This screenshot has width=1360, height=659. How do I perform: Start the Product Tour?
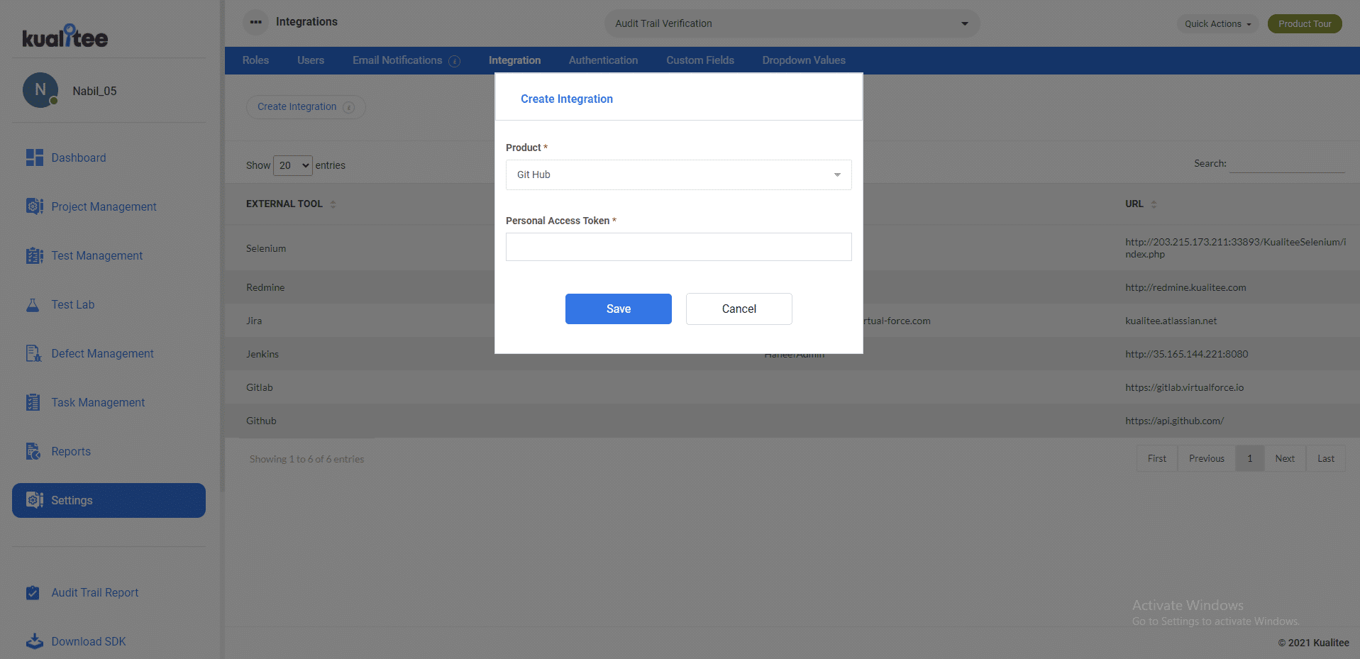click(1304, 23)
